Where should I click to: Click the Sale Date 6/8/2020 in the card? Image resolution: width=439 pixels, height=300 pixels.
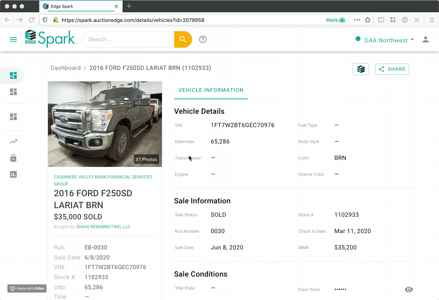coord(97,257)
